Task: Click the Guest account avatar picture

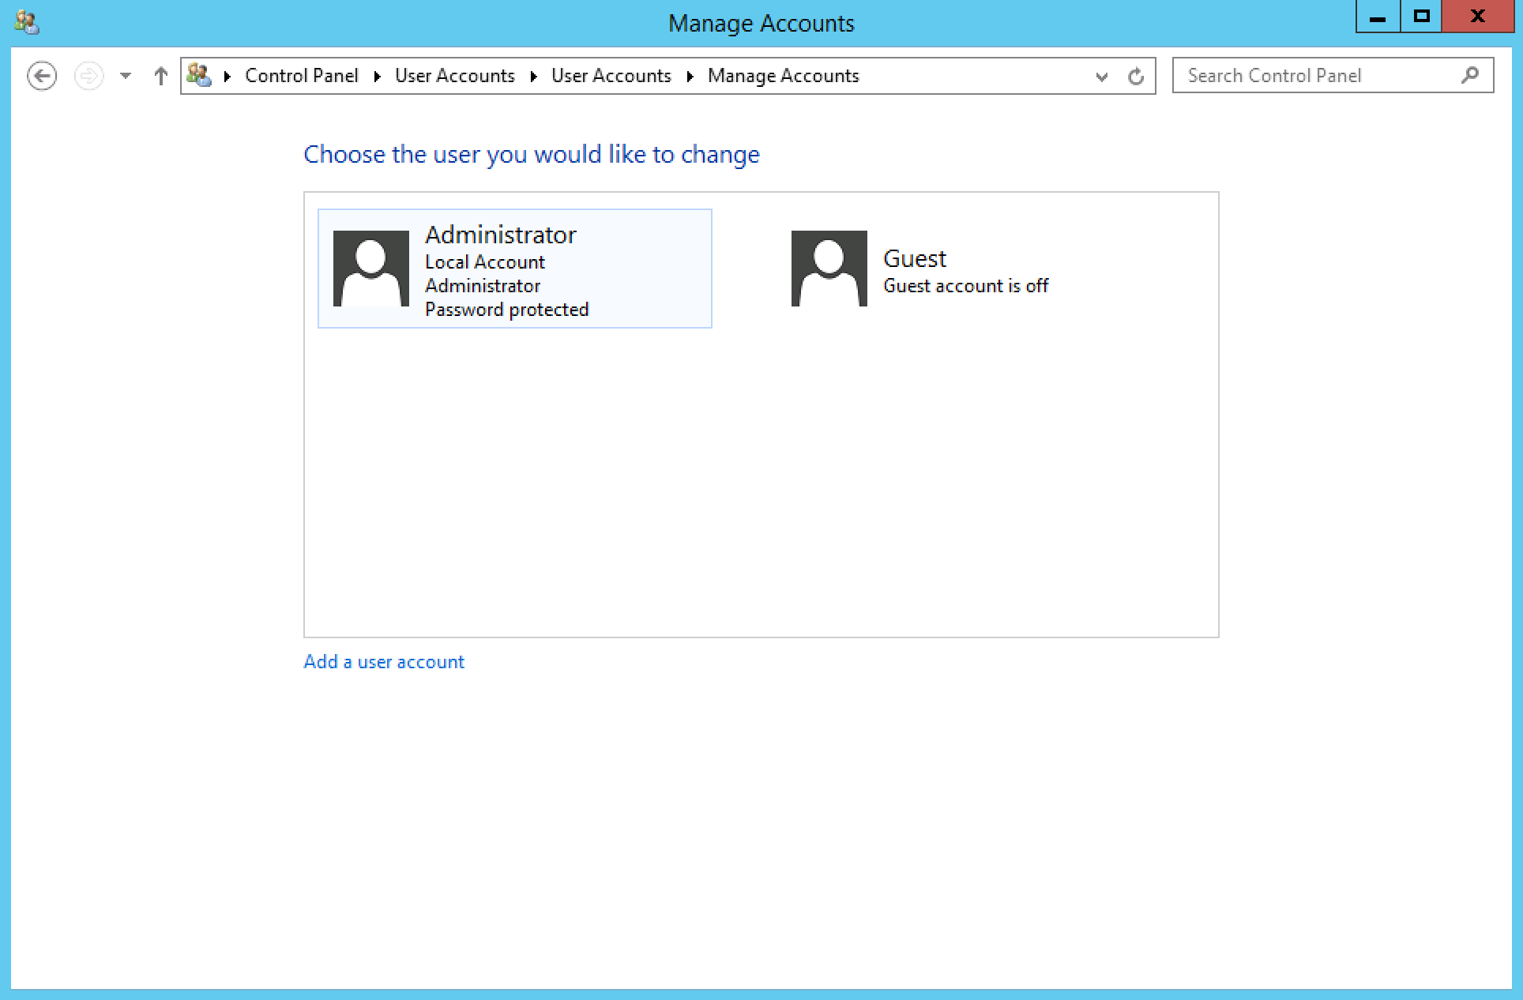Action: (829, 269)
